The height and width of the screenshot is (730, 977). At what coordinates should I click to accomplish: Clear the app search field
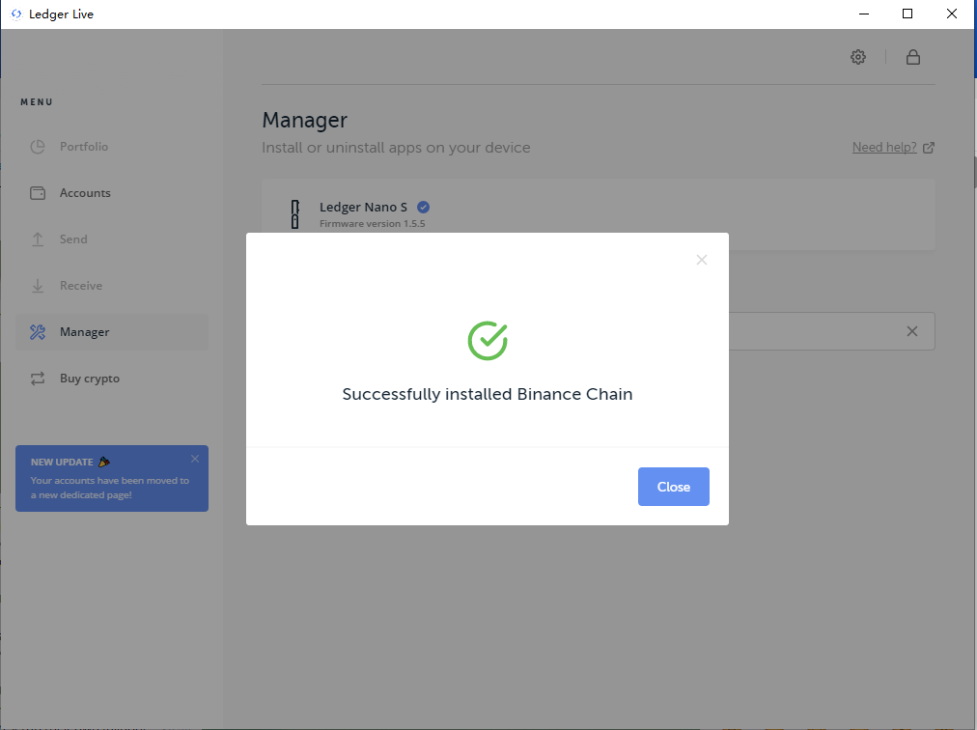[912, 331]
